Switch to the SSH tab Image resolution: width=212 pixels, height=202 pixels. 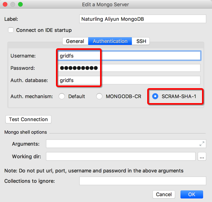(x=141, y=41)
